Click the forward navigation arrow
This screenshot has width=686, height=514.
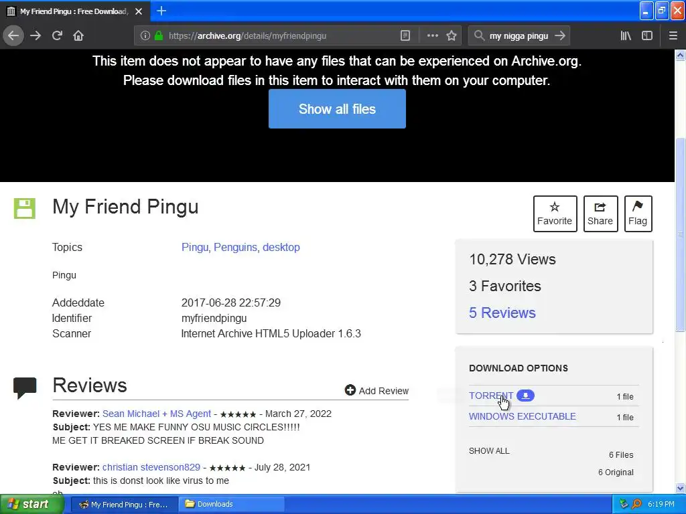[36, 35]
